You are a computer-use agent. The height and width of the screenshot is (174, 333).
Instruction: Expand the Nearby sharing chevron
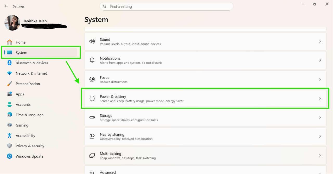tap(320, 136)
